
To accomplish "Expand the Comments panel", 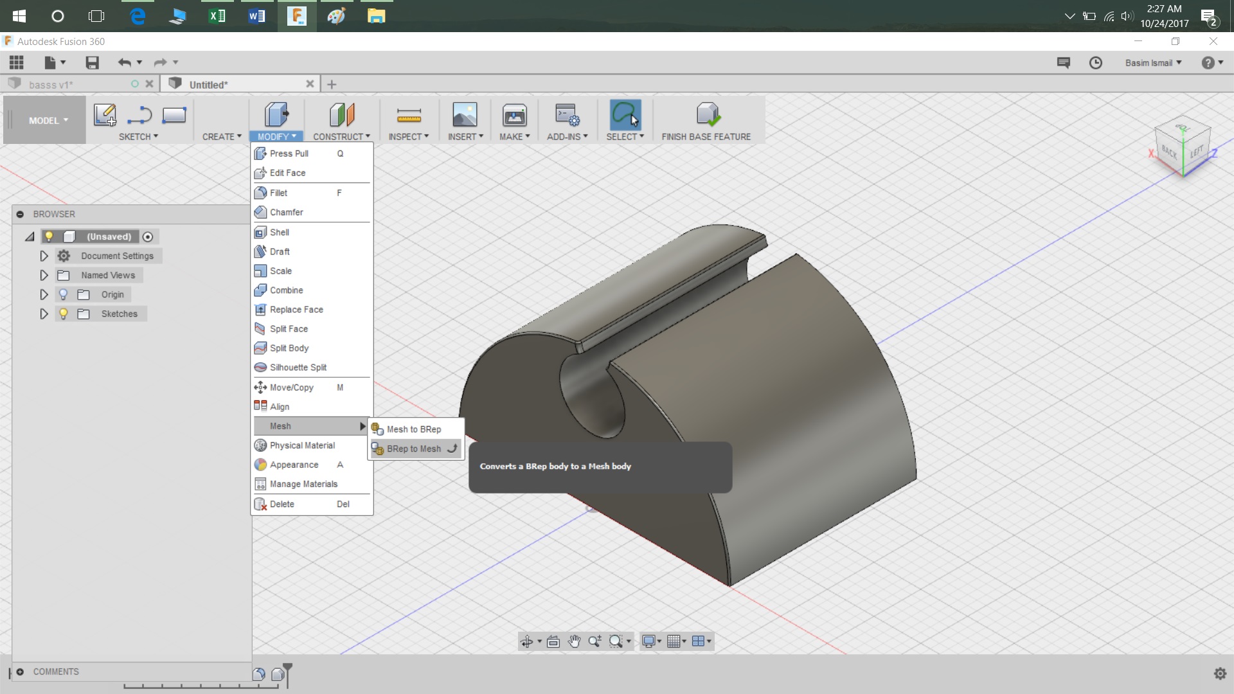I will click(20, 672).
